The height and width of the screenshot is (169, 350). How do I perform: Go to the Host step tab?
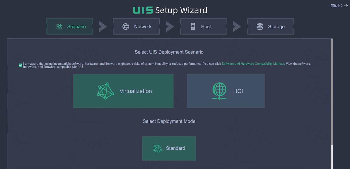(x=203, y=26)
